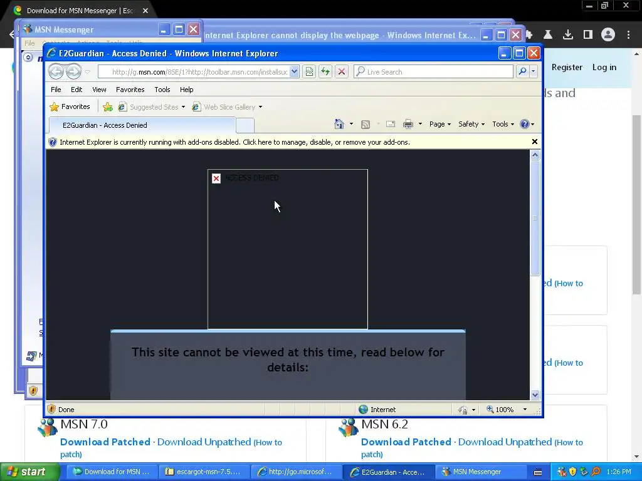Open the recent pages dropdown beside Forward
The height and width of the screenshot is (481, 642).
(88, 71)
